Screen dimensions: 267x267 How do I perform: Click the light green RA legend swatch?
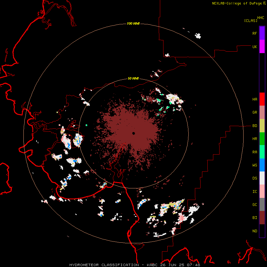tap(262, 152)
